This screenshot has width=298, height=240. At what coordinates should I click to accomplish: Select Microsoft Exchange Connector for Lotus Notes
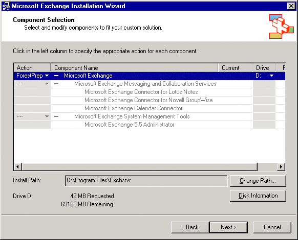(141, 92)
